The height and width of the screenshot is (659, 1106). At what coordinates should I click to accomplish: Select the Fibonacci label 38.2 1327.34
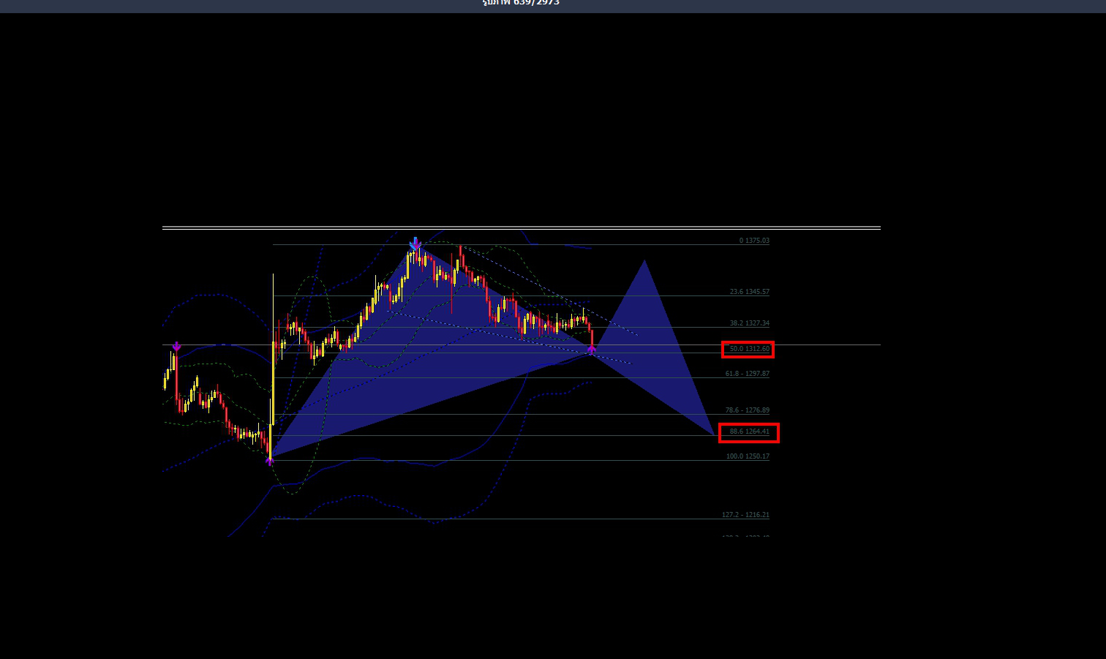749,323
